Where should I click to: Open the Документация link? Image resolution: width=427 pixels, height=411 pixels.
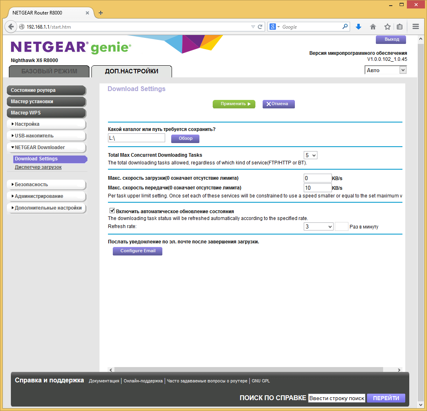coord(104,381)
